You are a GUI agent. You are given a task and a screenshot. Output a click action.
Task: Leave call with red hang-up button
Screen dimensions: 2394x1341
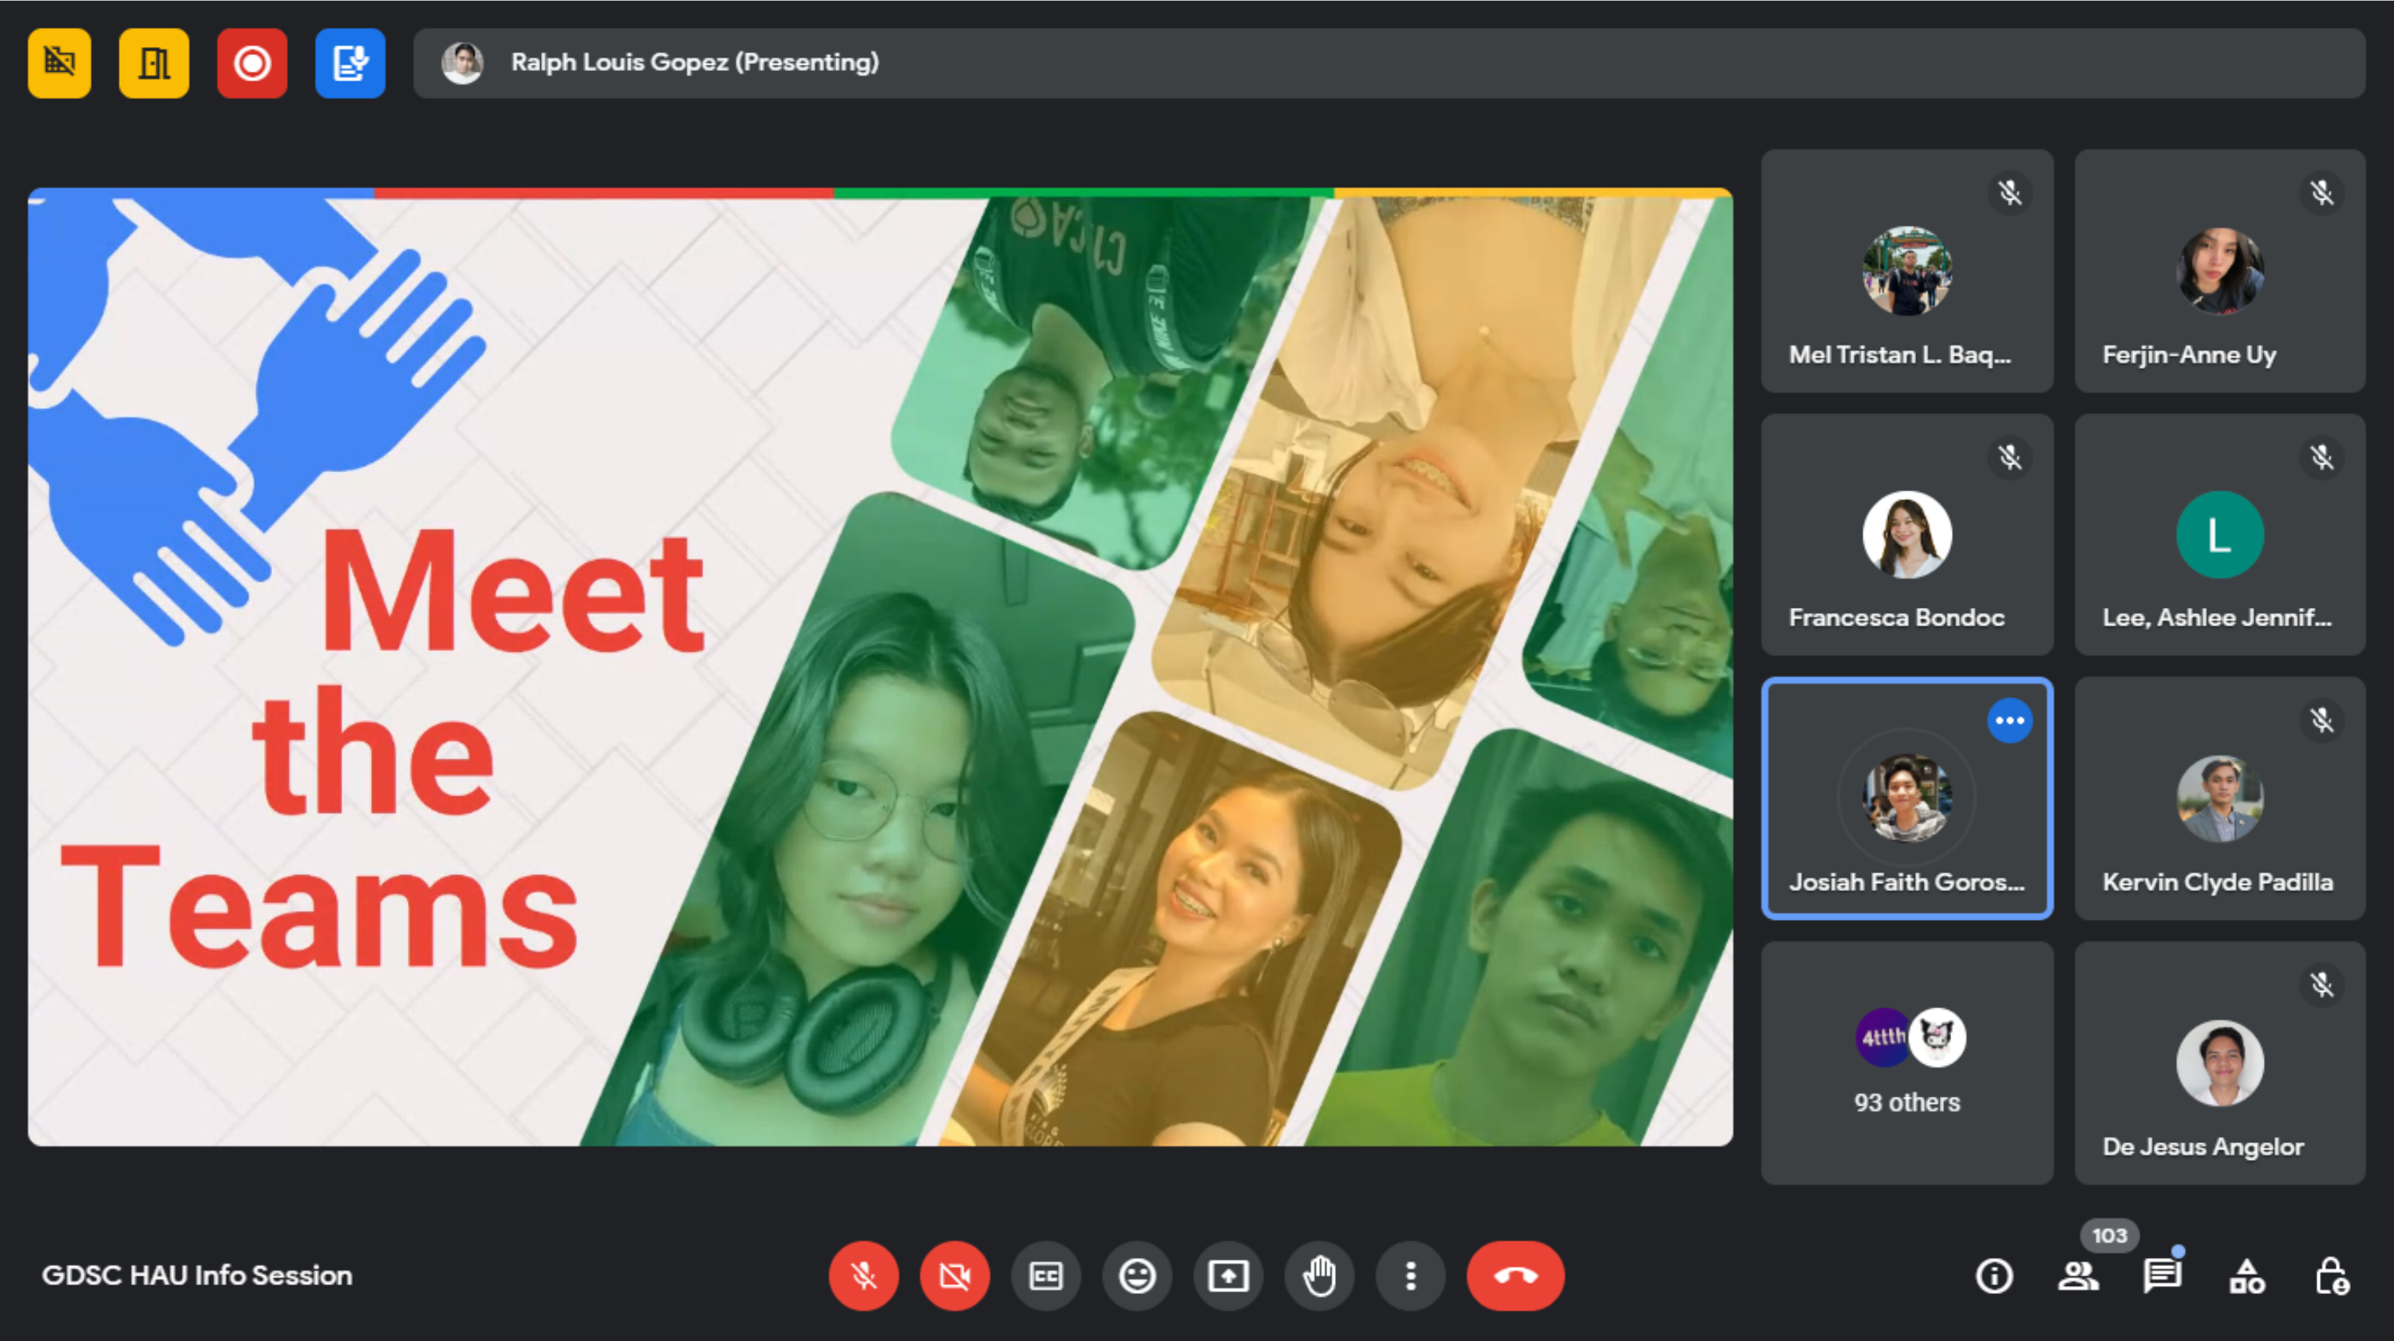[x=1515, y=1276]
